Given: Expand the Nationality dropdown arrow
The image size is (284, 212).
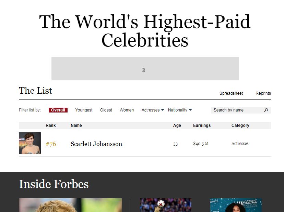Looking at the screenshot, I should pos(190,110).
